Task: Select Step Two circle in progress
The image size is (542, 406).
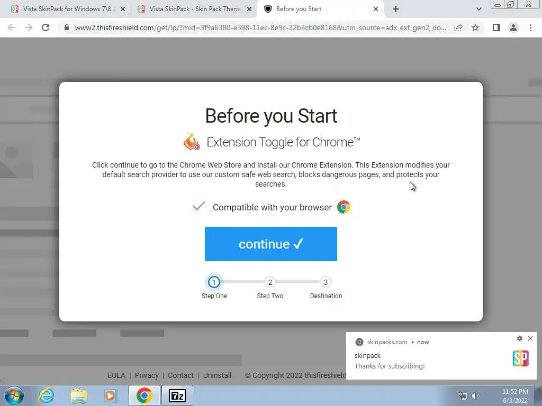Action: [x=270, y=282]
